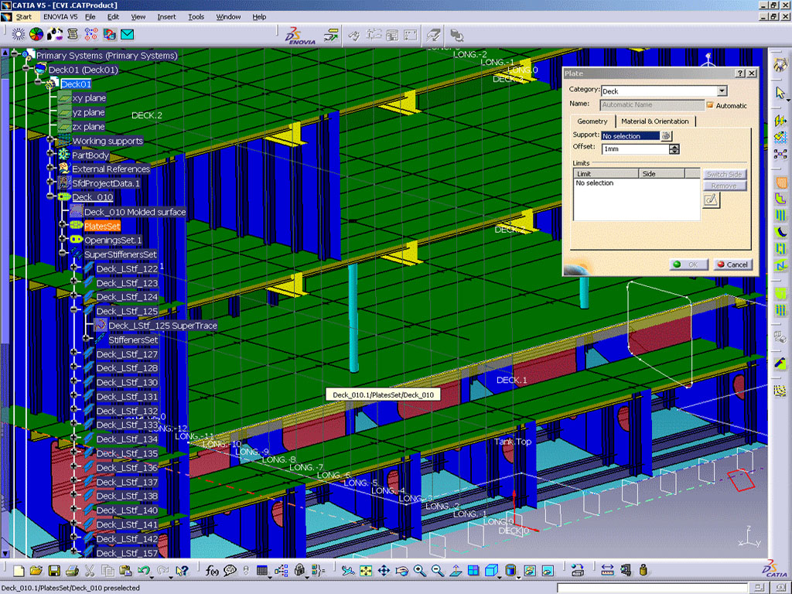Viewport: 792px width, 594px height.
Task: Click the ENOVIA logo toolbar icon
Action: 299,36
